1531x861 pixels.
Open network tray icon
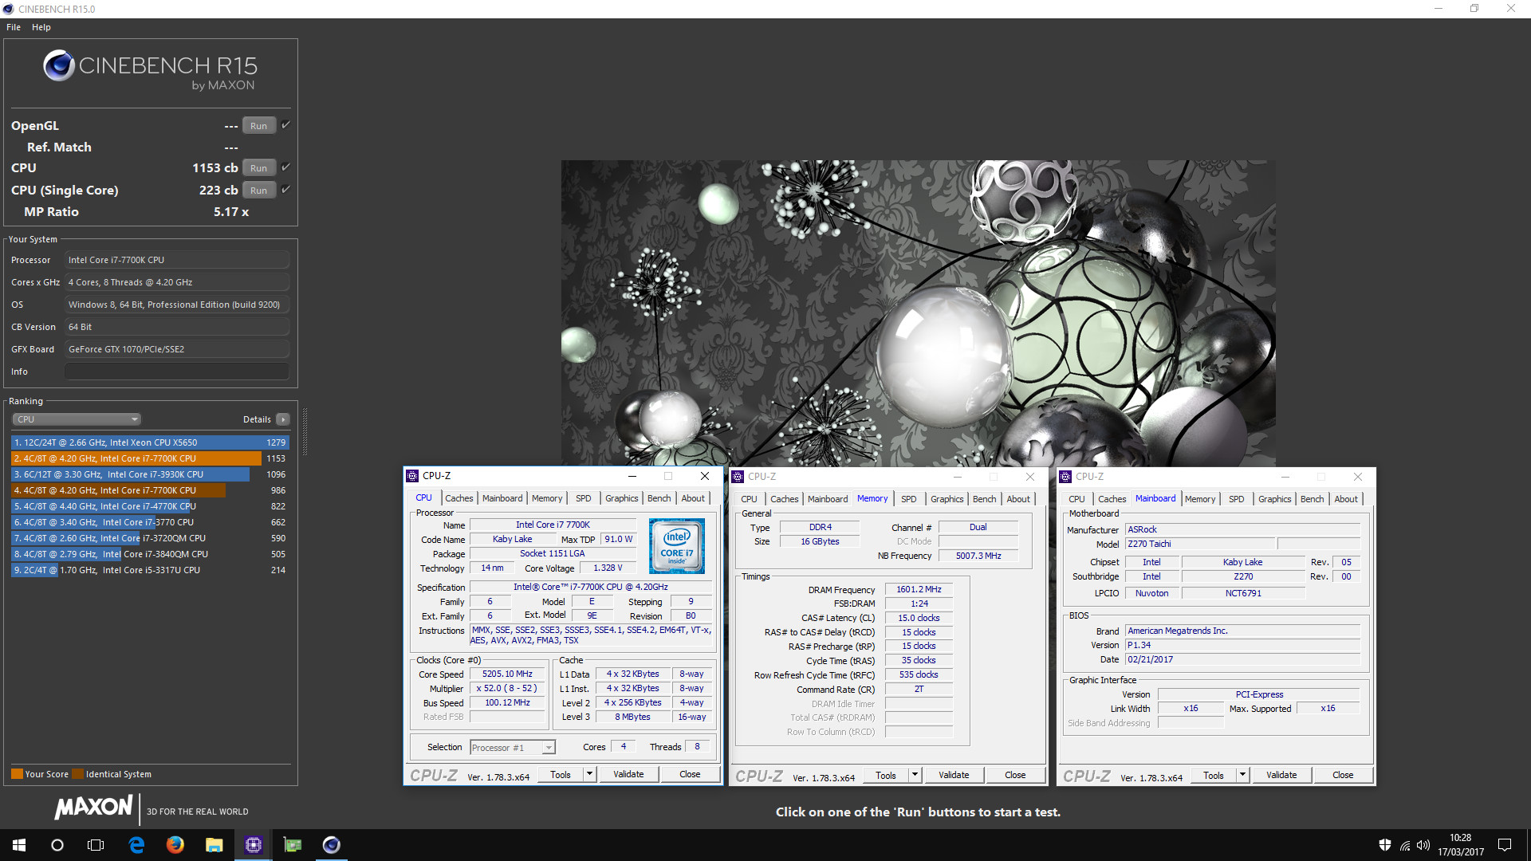pos(1405,845)
